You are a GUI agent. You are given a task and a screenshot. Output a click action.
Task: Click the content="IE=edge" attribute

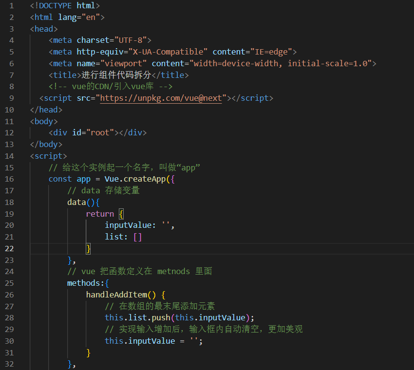(x=252, y=52)
